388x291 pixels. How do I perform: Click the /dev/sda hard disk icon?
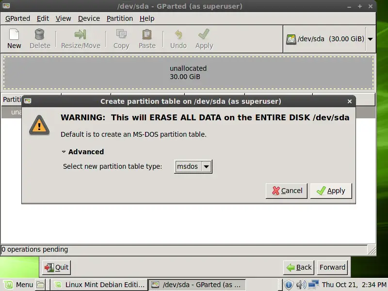coord(291,39)
